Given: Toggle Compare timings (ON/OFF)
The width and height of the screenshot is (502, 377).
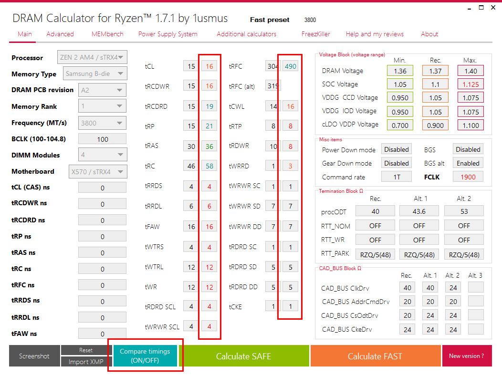Looking at the screenshot, I should click(x=145, y=356).
